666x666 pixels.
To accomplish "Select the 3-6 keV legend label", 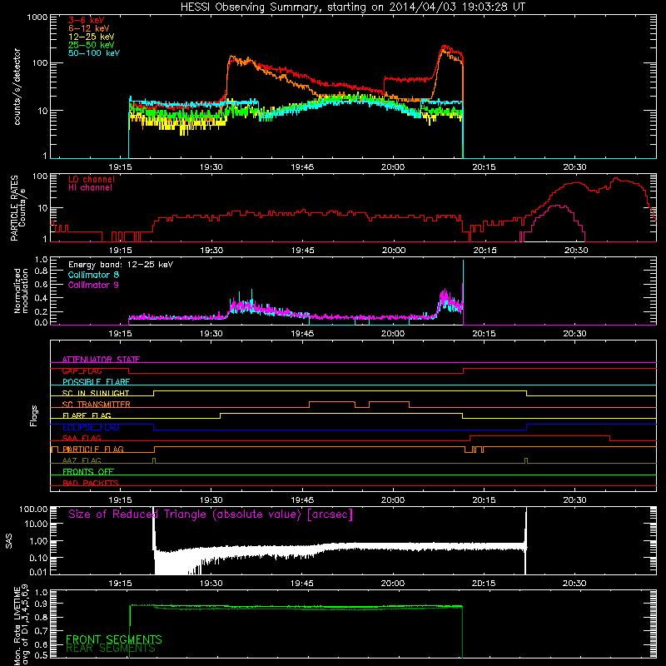I will pos(87,20).
